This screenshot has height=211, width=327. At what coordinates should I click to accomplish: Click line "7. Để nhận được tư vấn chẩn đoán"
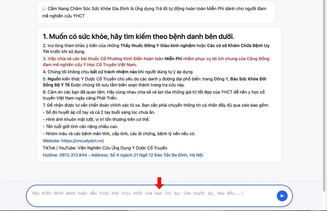pyautogui.click(x=156, y=105)
